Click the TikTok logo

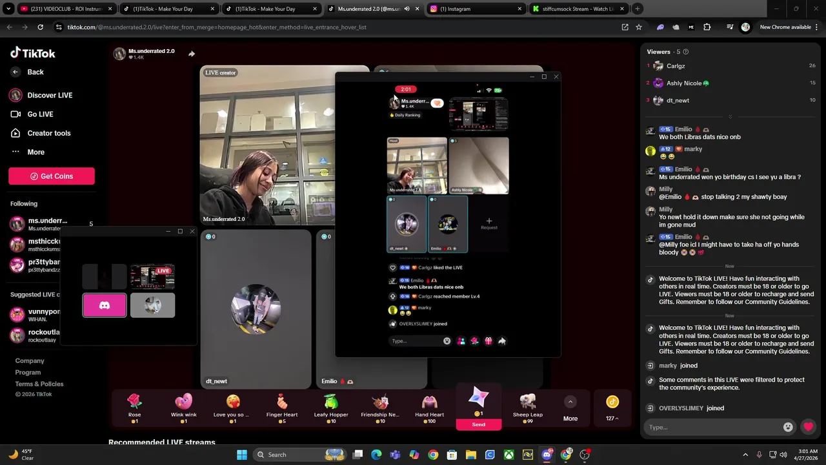click(x=33, y=53)
